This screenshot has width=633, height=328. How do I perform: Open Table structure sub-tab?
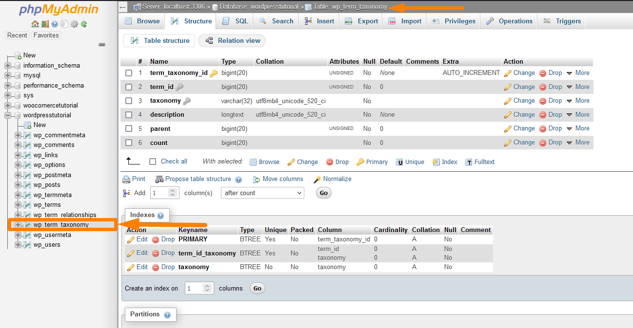[x=159, y=41]
